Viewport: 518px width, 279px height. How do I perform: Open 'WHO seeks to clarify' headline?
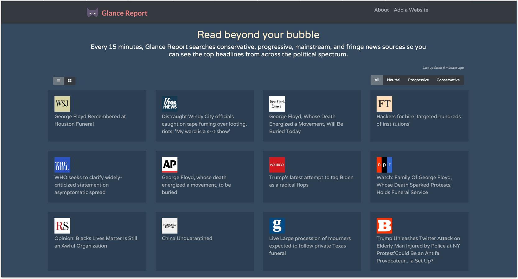[88, 185]
